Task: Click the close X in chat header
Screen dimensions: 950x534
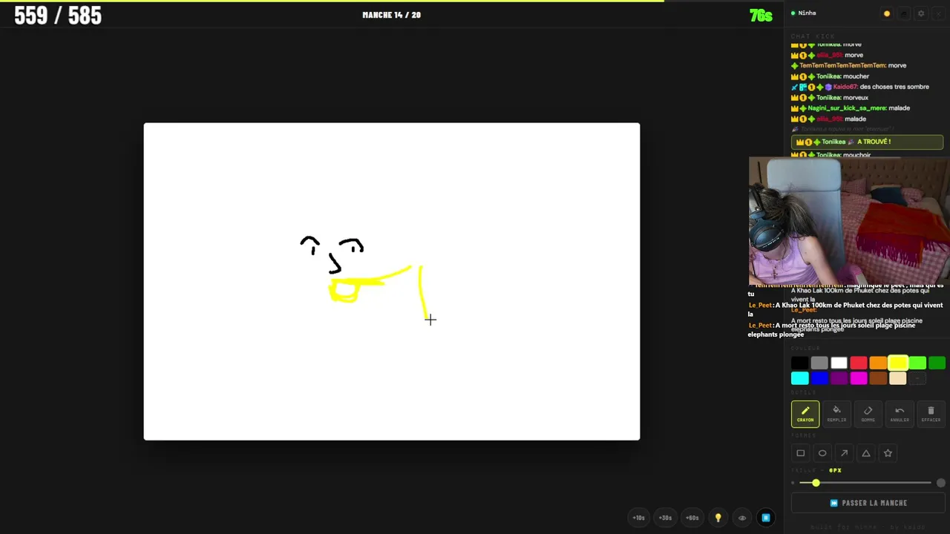Action: (938, 13)
